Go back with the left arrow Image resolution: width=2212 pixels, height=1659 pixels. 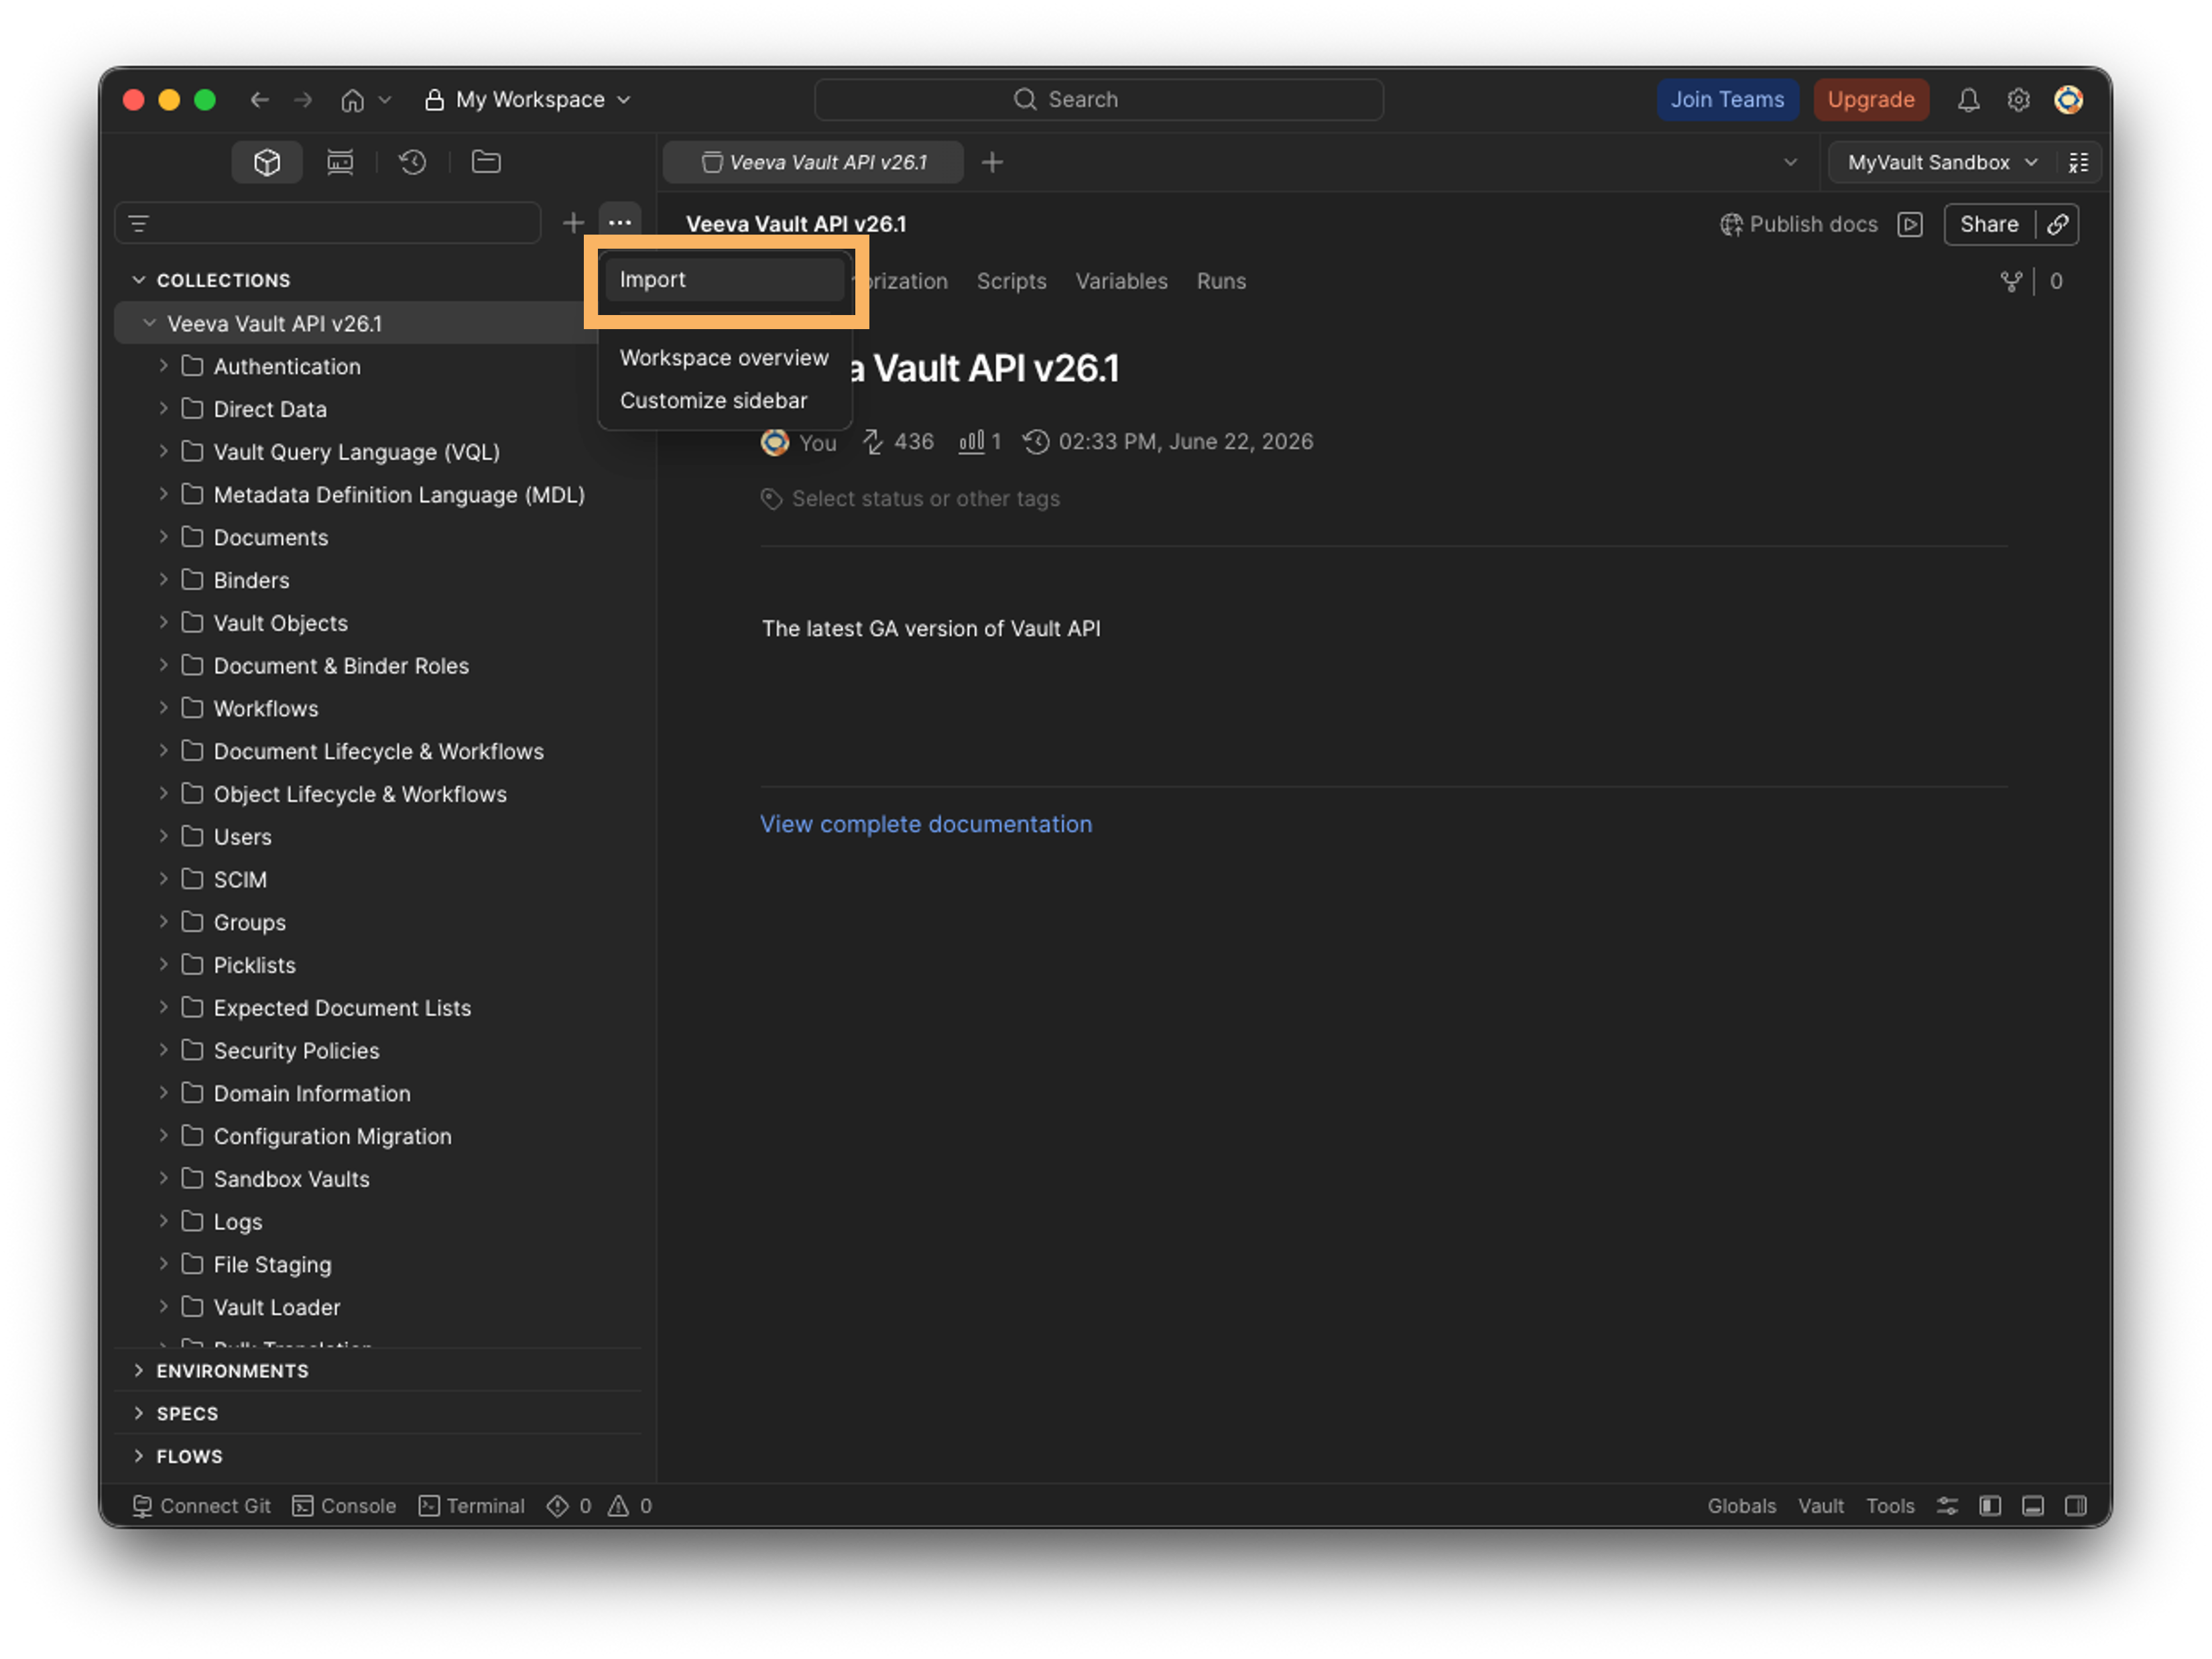click(x=260, y=100)
